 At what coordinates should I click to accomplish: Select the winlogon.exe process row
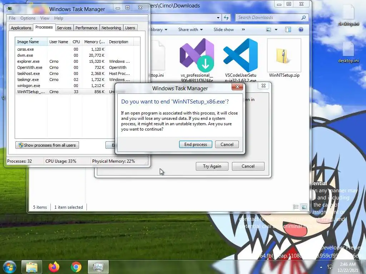[65, 86]
